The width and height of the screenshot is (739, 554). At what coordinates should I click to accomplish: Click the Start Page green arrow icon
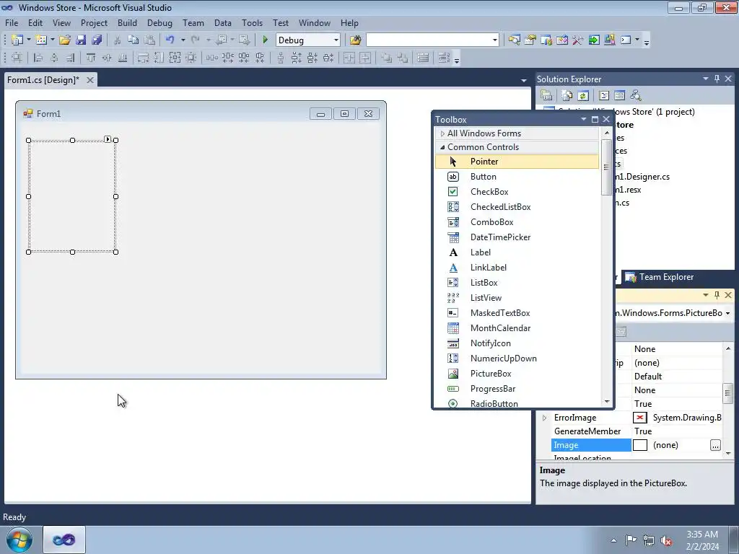pos(594,40)
